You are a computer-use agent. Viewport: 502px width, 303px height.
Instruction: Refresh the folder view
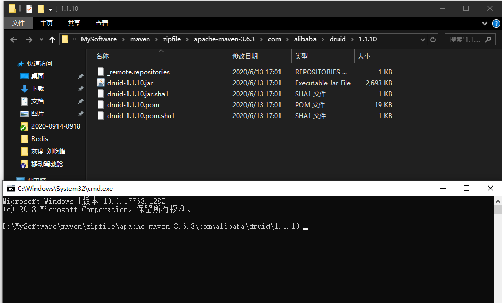pyautogui.click(x=434, y=39)
